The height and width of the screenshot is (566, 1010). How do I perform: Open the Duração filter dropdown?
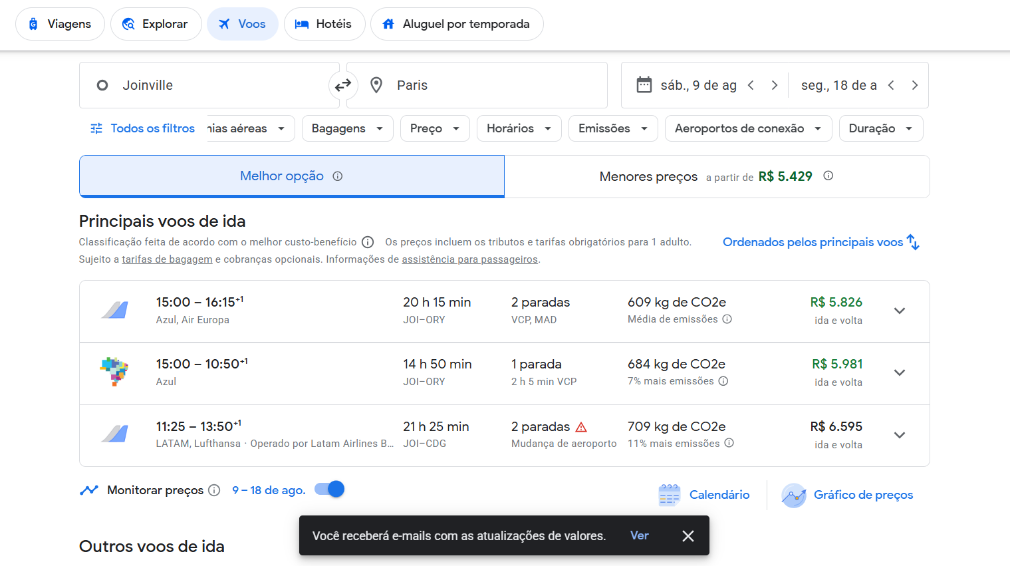(881, 128)
